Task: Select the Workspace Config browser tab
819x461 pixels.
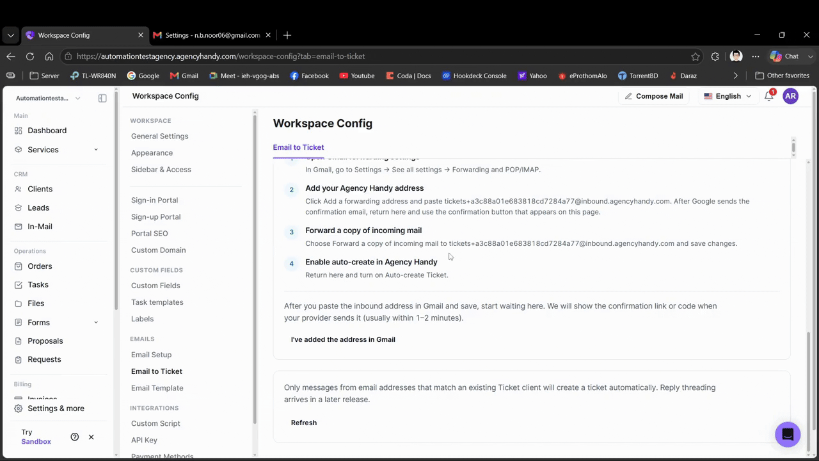Action: [84, 35]
